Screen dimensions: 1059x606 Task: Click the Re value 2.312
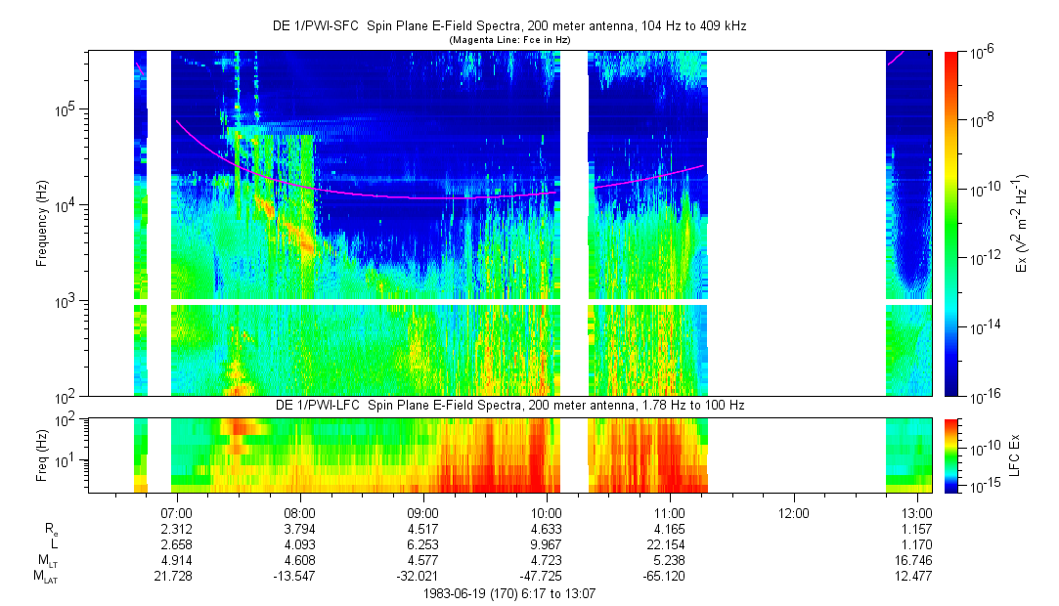pyautogui.click(x=176, y=529)
